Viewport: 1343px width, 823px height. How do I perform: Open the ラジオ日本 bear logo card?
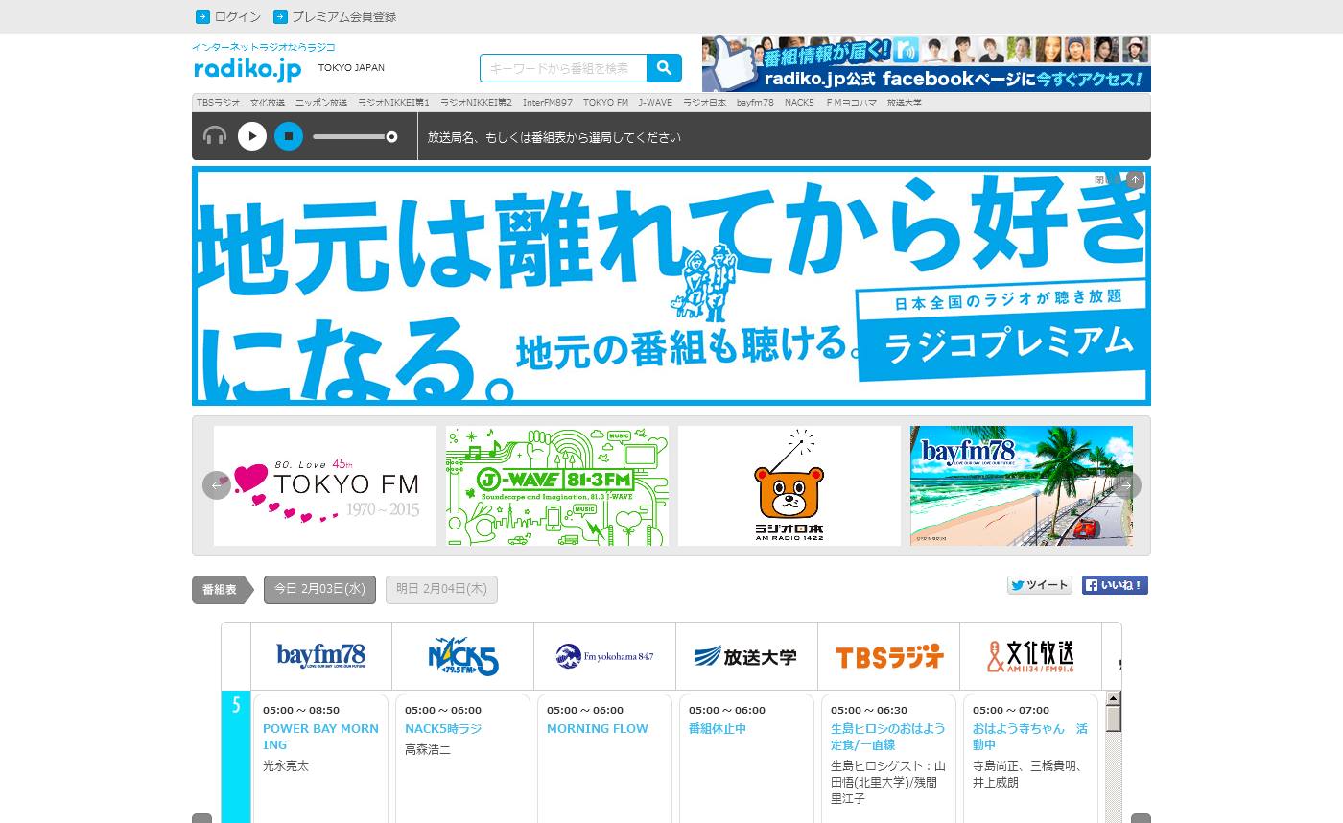(789, 486)
